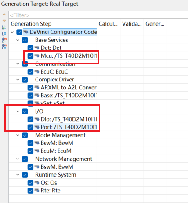
Task: Toggle the Complex Driver checkbox
Action: [x=25, y=80]
